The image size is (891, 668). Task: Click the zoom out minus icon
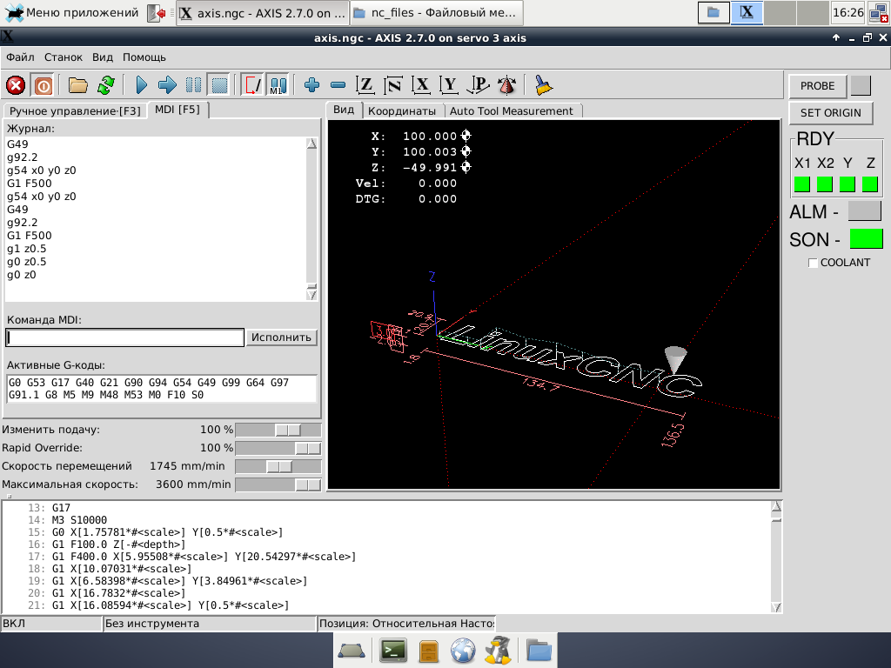pos(338,85)
